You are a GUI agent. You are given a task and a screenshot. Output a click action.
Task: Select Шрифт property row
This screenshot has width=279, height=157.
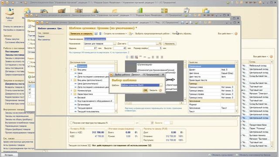pyautogui.click(x=211, y=70)
